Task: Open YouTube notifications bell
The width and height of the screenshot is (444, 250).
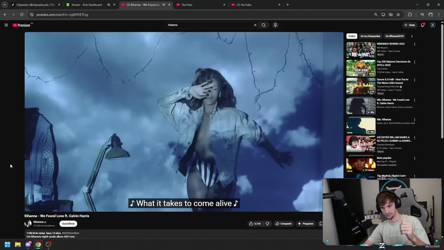Action: pos(422,25)
